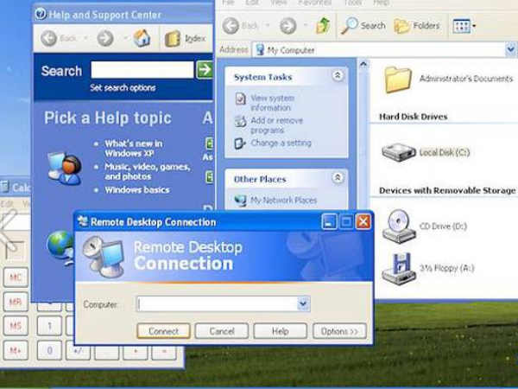Screen dimensions: 518x389
Task: Click digit 1 button in Calculator
Action: 49,326
